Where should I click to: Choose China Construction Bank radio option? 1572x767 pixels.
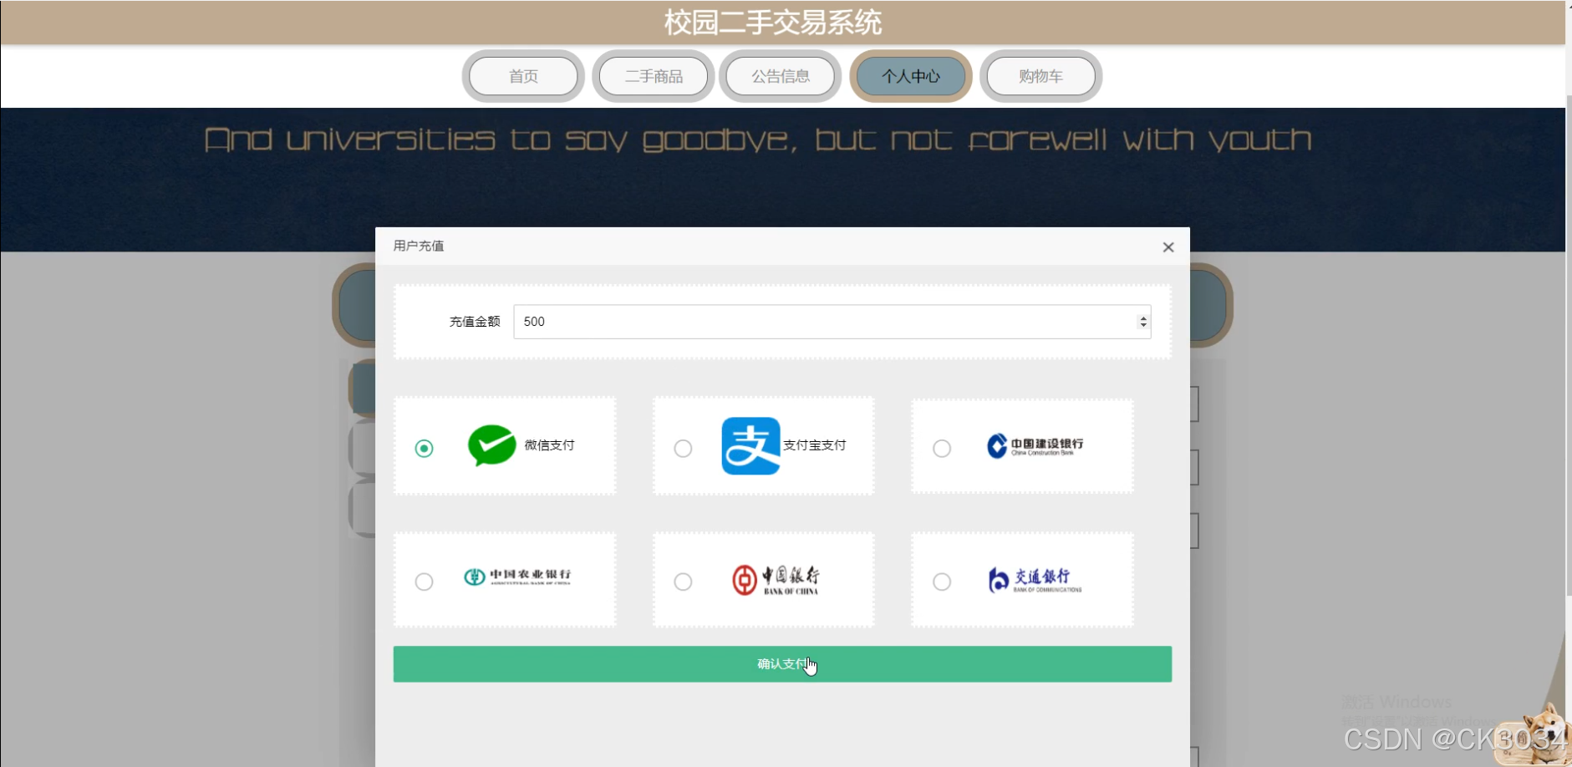pyautogui.click(x=942, y=449)
